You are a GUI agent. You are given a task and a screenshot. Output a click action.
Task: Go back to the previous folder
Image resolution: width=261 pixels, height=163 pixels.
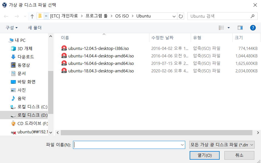click(6, 16)
